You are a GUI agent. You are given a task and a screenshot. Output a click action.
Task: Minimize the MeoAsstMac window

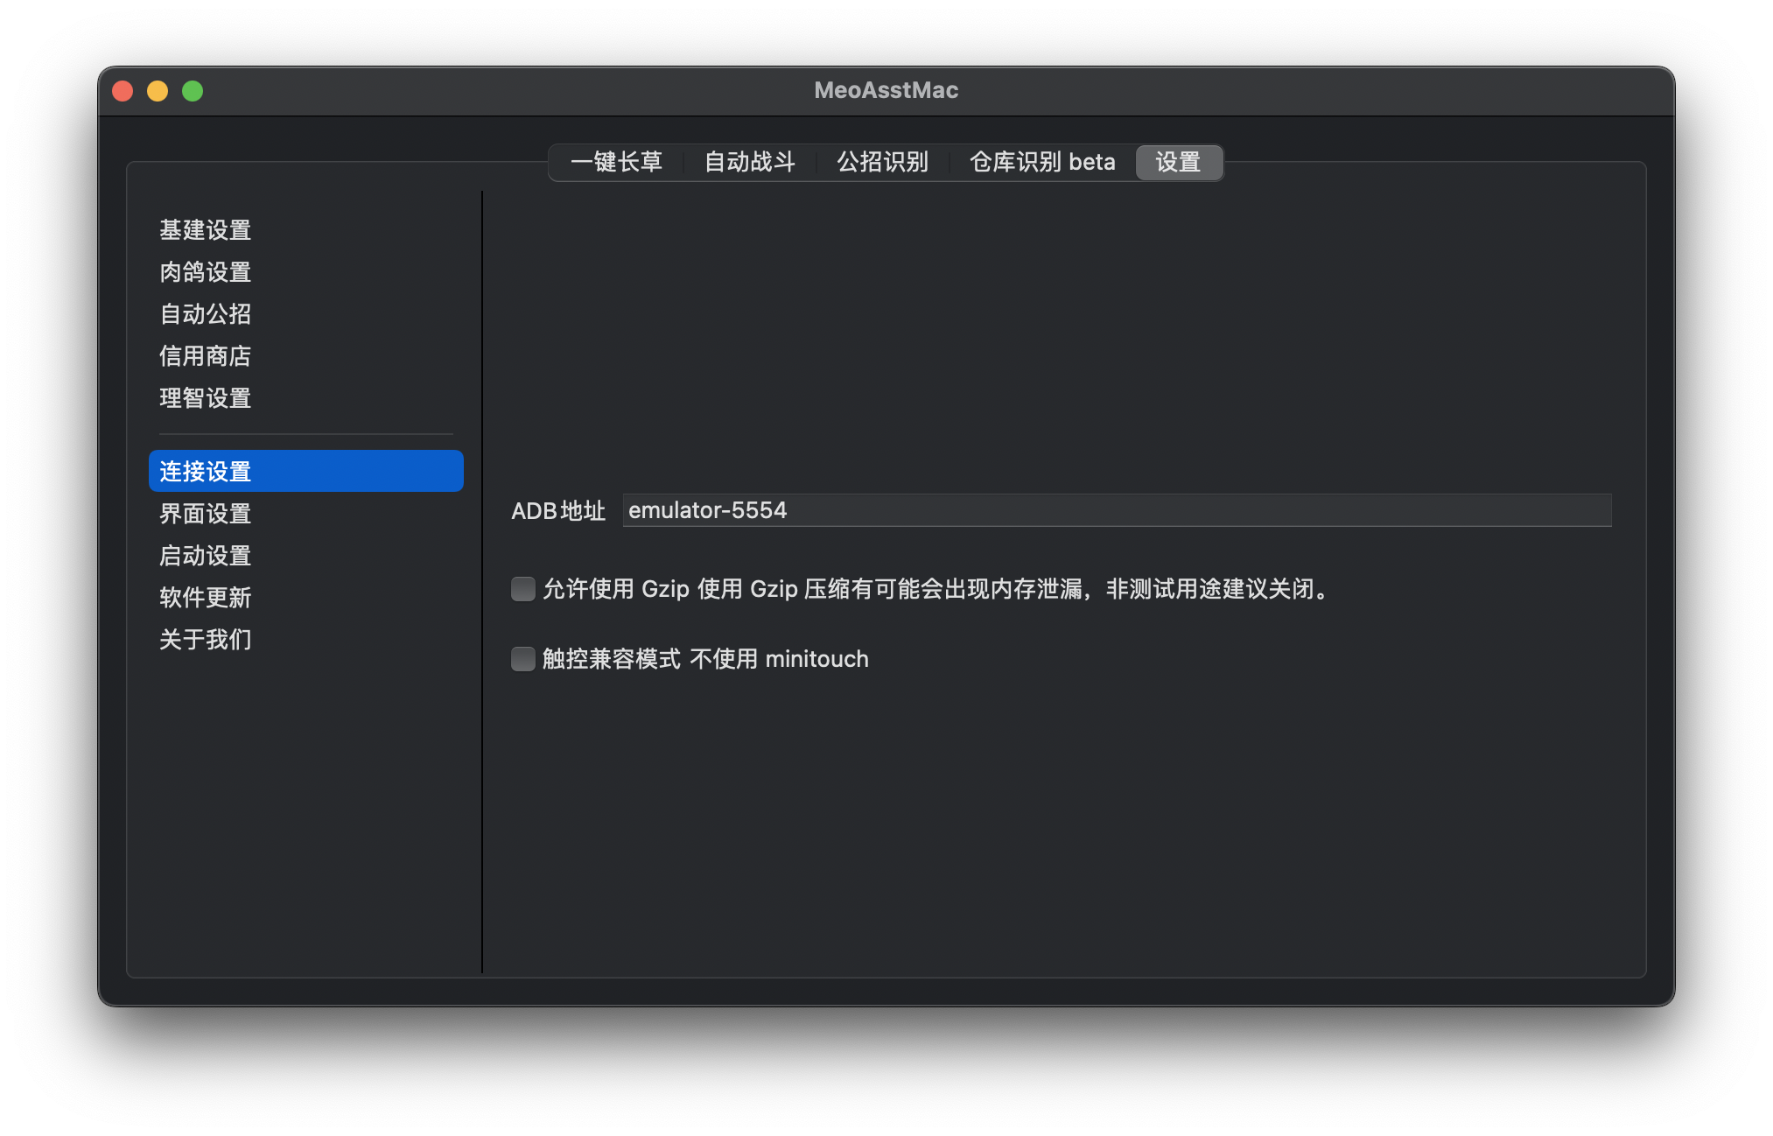158,91
